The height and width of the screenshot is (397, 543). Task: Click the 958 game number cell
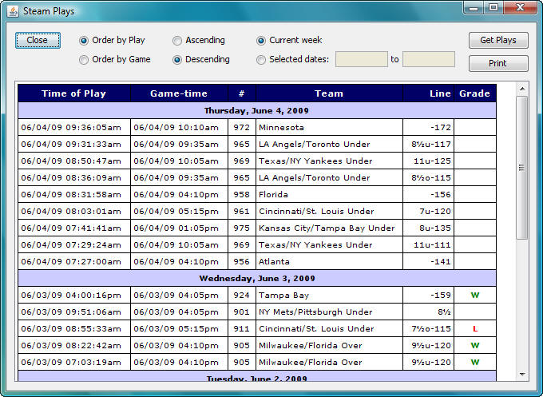[242, 194]
